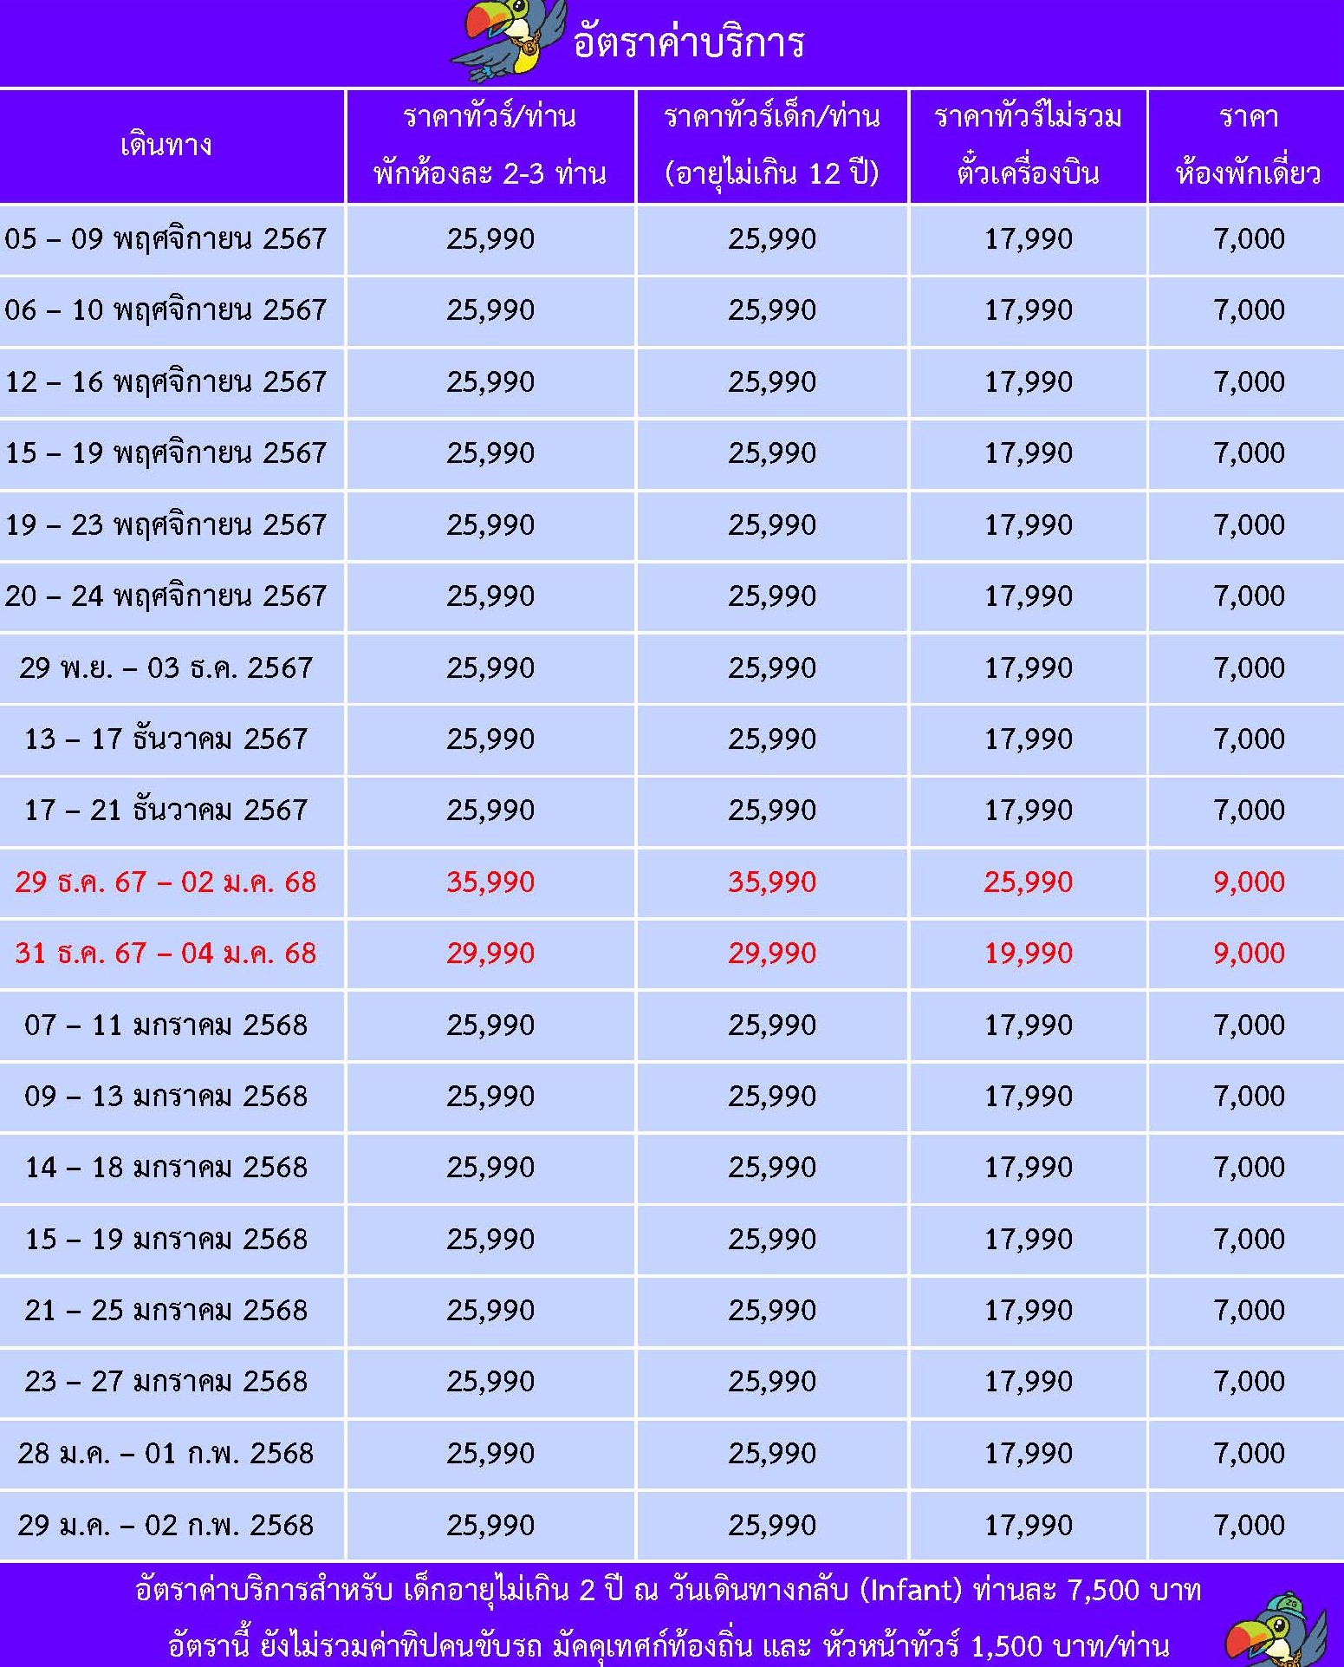Click the tip note 1,500 บาท/ท่าน
The width and height of the screenshot is (1344, 1667).
(x=668, y=1644)
